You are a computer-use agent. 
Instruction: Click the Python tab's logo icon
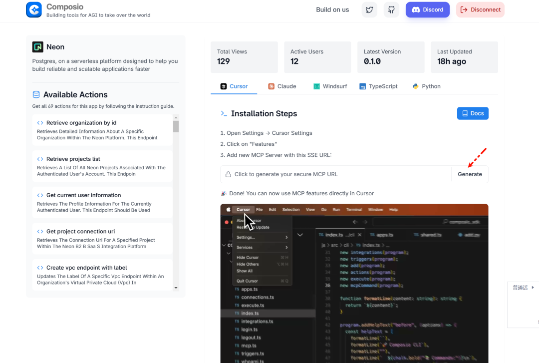click(416, 86)
